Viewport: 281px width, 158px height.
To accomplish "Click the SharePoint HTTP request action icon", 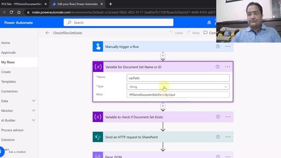I will point(98,137).
